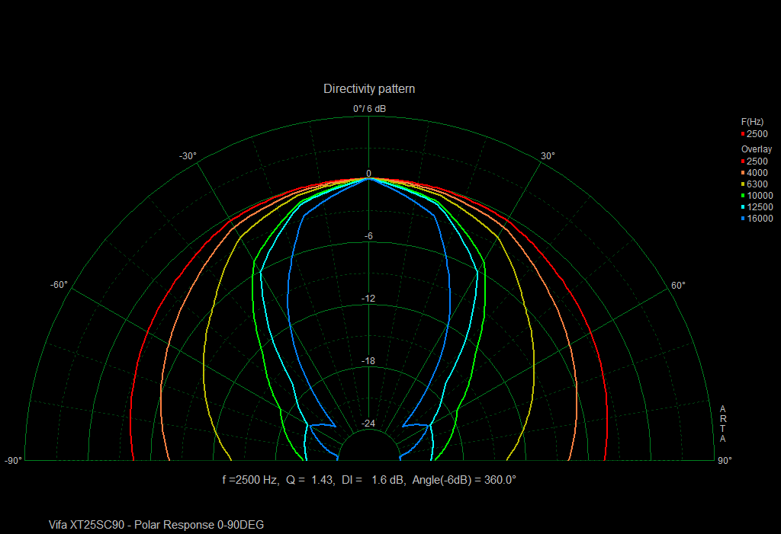The width and height of the screenshot is (781, 534).
Task: Click the red 2500 swatch under F(Hz)
Action: (x=744, y=134)
